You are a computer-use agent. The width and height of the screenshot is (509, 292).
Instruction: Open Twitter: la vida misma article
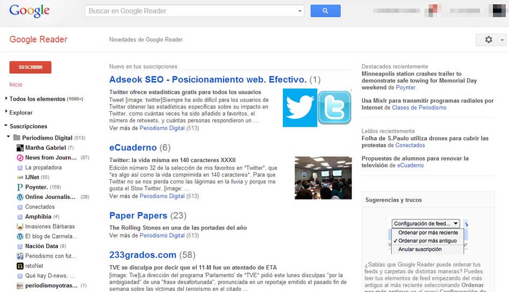[173, 160]
